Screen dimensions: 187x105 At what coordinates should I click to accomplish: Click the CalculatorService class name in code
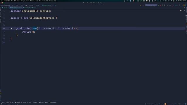42,18
